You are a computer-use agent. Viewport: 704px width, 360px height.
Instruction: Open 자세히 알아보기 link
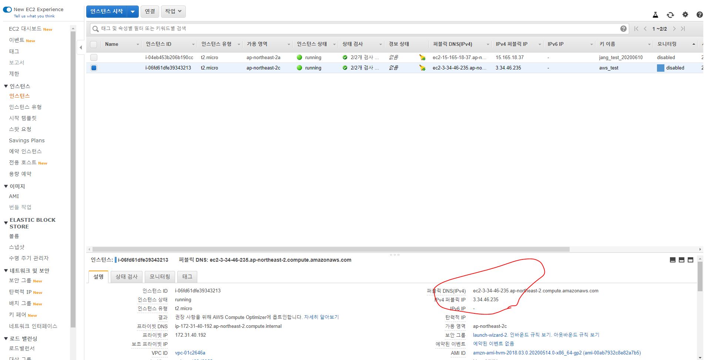[321, 317]
